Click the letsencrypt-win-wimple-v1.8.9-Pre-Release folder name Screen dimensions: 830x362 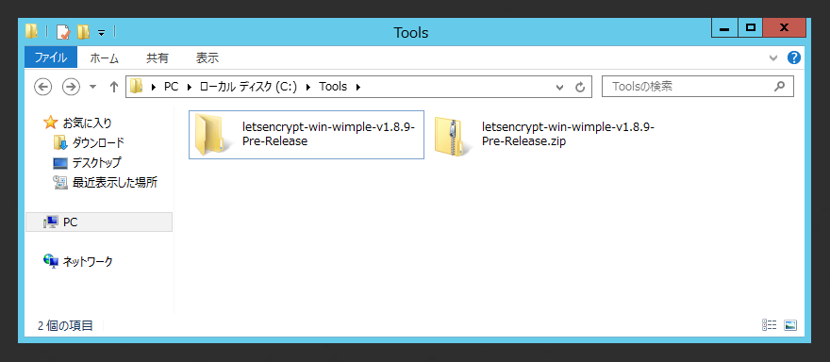329,135
